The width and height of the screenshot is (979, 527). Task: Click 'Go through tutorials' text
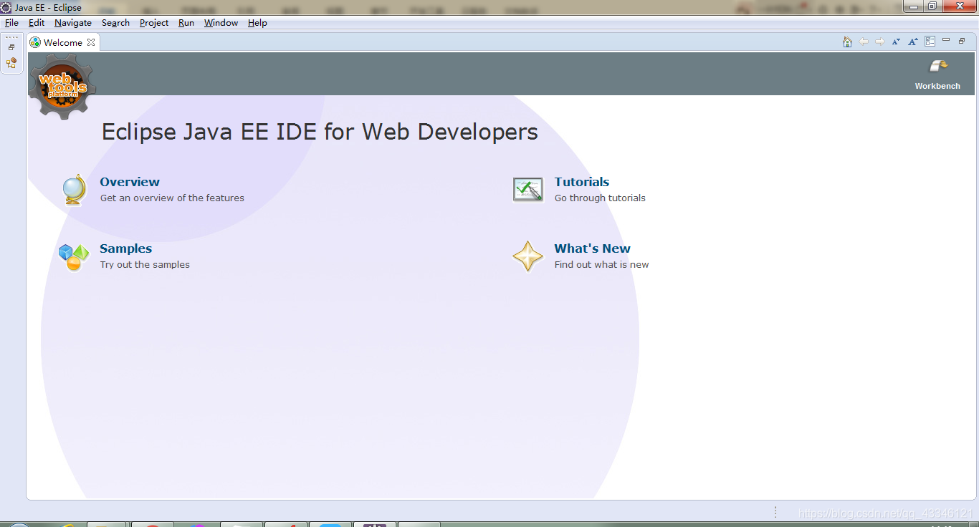point(600,198)
